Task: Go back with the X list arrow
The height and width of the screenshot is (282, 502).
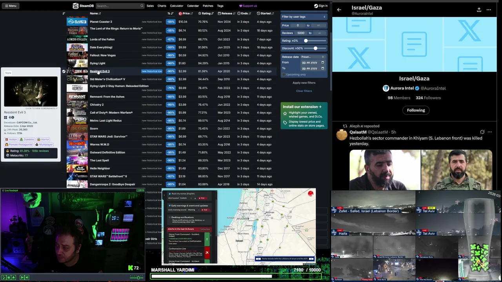Action: (x=339, y=10)
